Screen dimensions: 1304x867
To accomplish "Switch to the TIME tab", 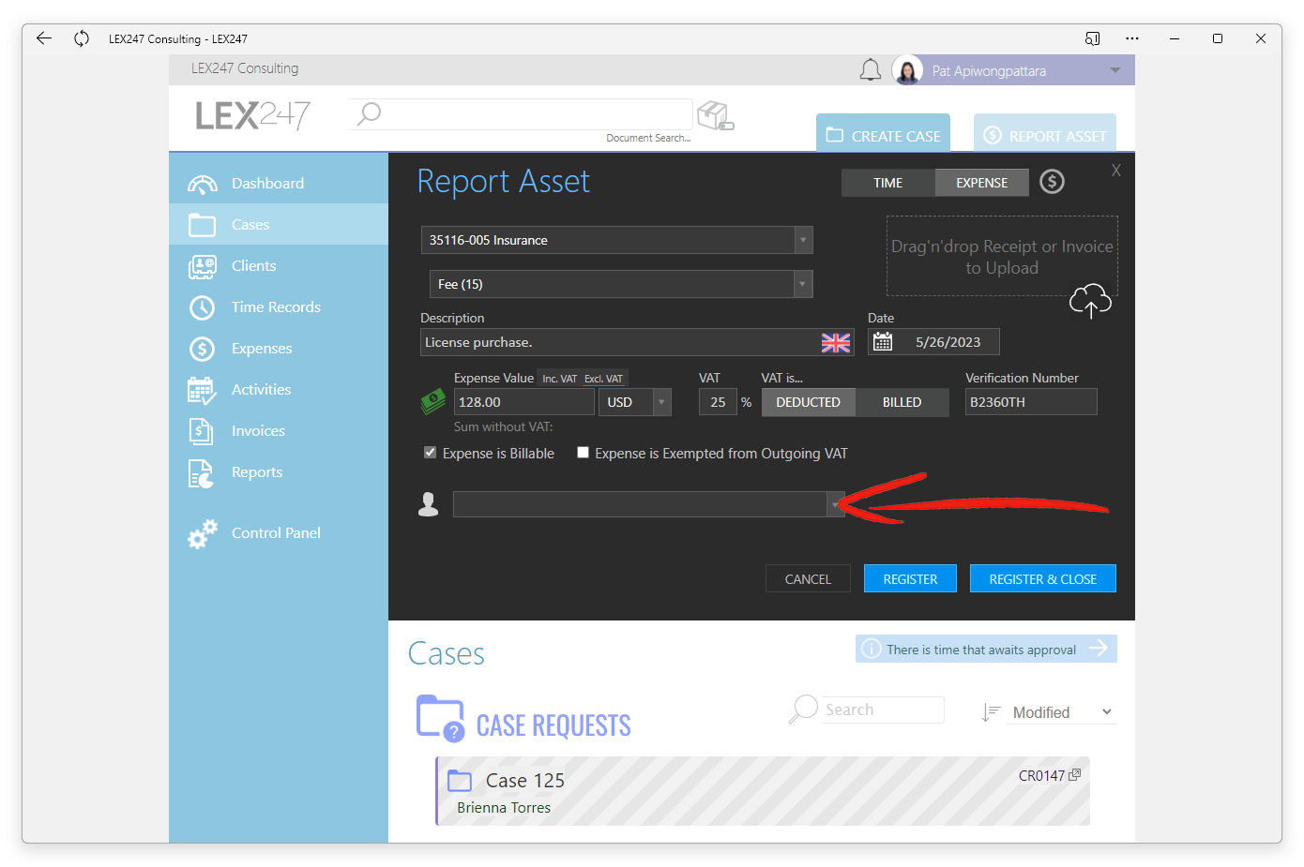I will coord(887,183).
